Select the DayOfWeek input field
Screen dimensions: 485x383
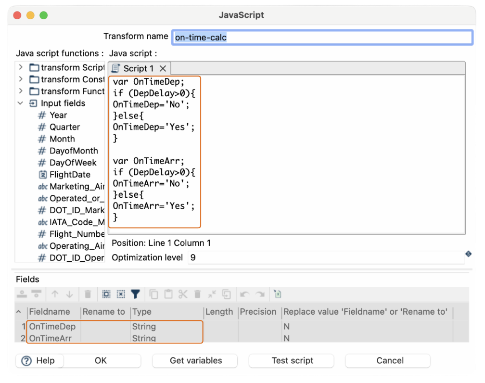click(x=73, y=163)
